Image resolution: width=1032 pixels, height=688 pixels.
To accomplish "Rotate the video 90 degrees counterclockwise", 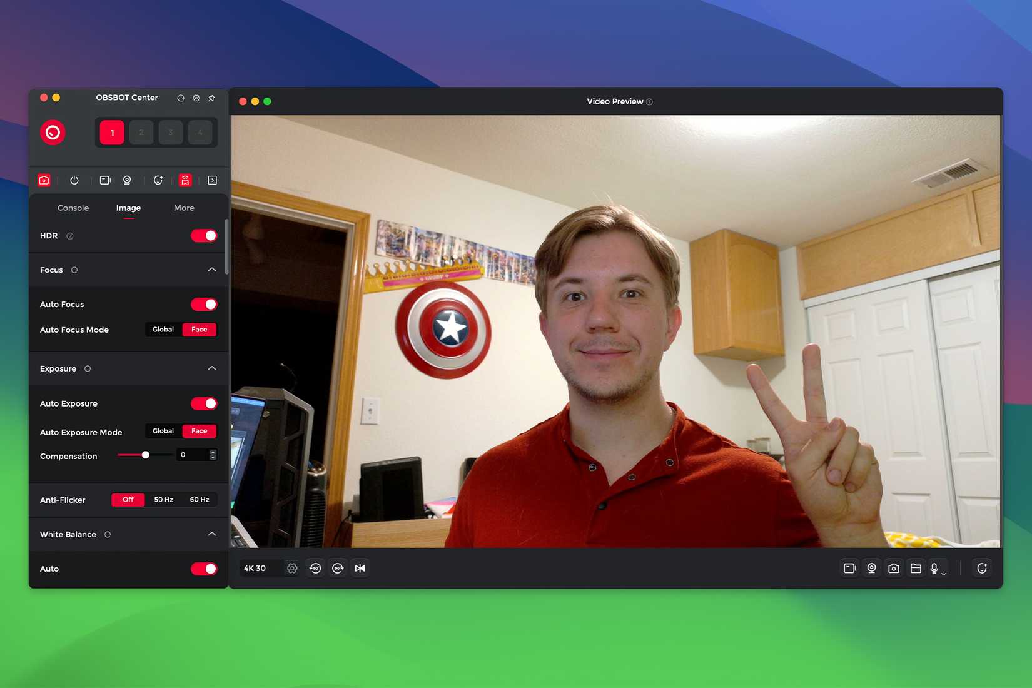I will point(315,568).
